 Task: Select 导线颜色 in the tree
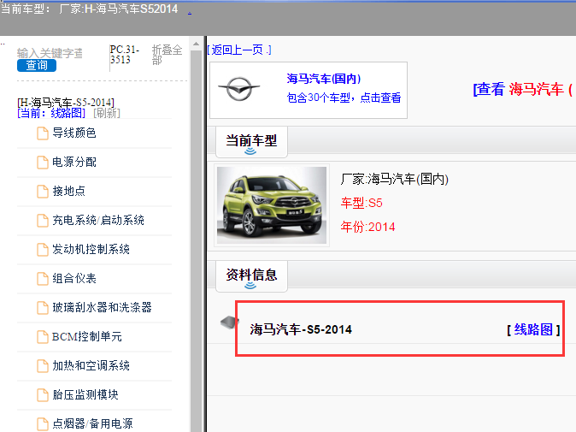click(74, 133)
